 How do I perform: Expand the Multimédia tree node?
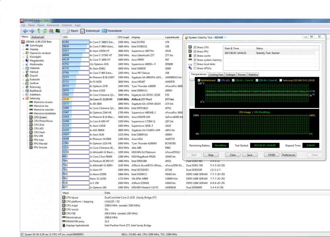23,65
